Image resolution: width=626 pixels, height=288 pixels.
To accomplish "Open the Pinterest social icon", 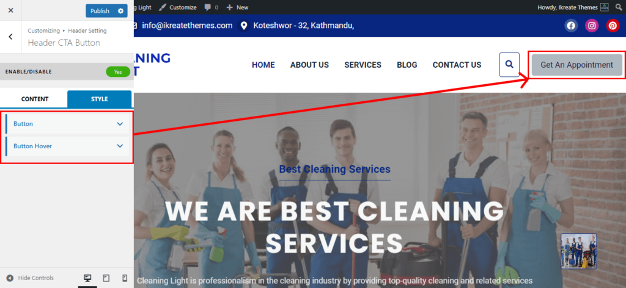I will (x=613, y=26).
